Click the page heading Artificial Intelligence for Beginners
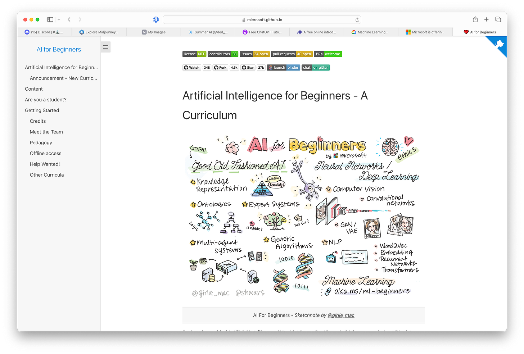This screenshot has height=354, width=524. [x=275, y=105]
